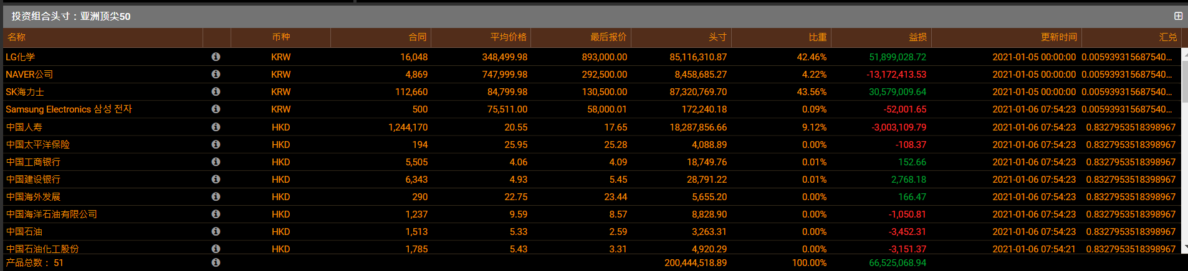This screenshot has height=271, width=1188.
Task: Open info icon for 中国海外发展
Action: (x=216, y=196)
